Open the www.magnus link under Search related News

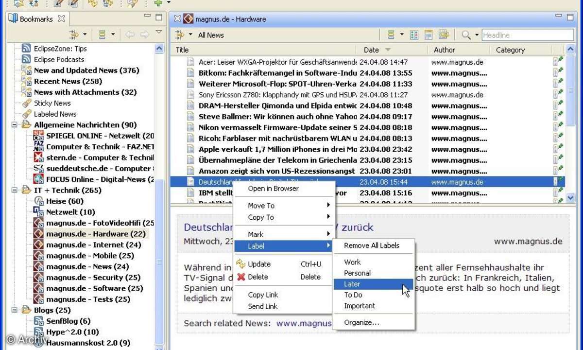(304, 323)
